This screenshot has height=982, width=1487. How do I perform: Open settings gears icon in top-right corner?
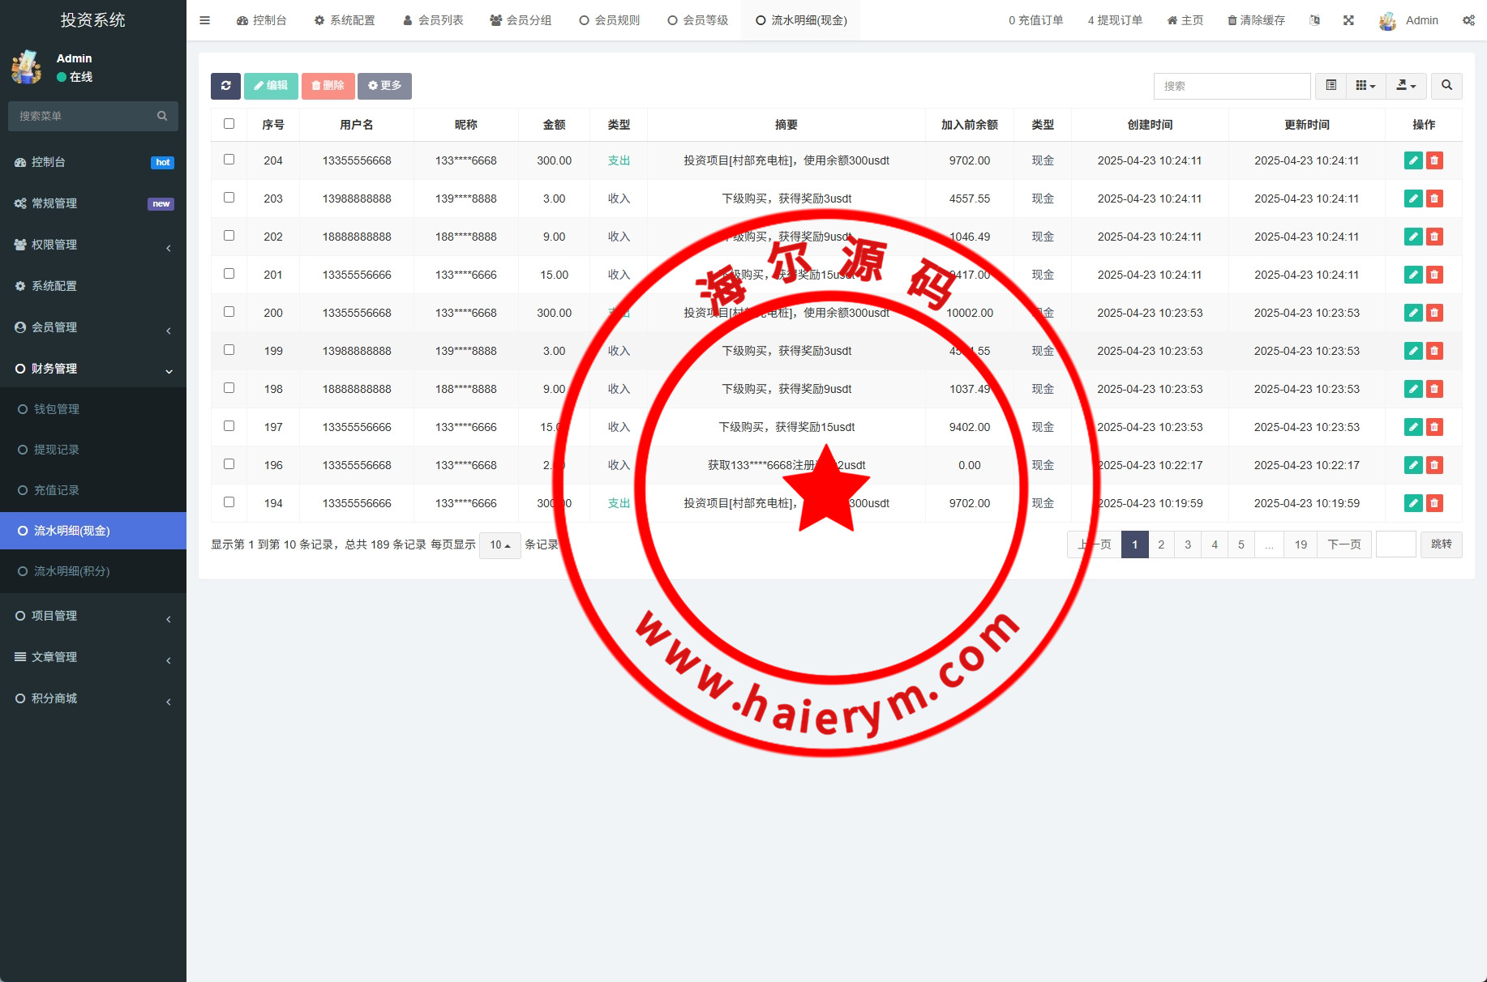[1468, 20]
